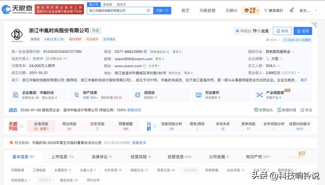The height and width of the screenshot is (185, 325).
Task: Click the company logo thumbnail ZOENNDESIGN
Action: click(17, 35)
